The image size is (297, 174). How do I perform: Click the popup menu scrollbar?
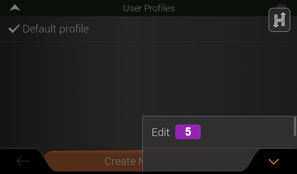tap(295, 126)
